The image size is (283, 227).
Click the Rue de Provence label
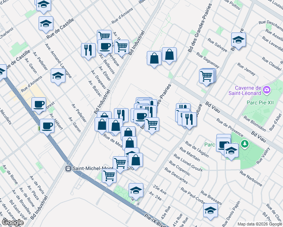pos(230,127)
